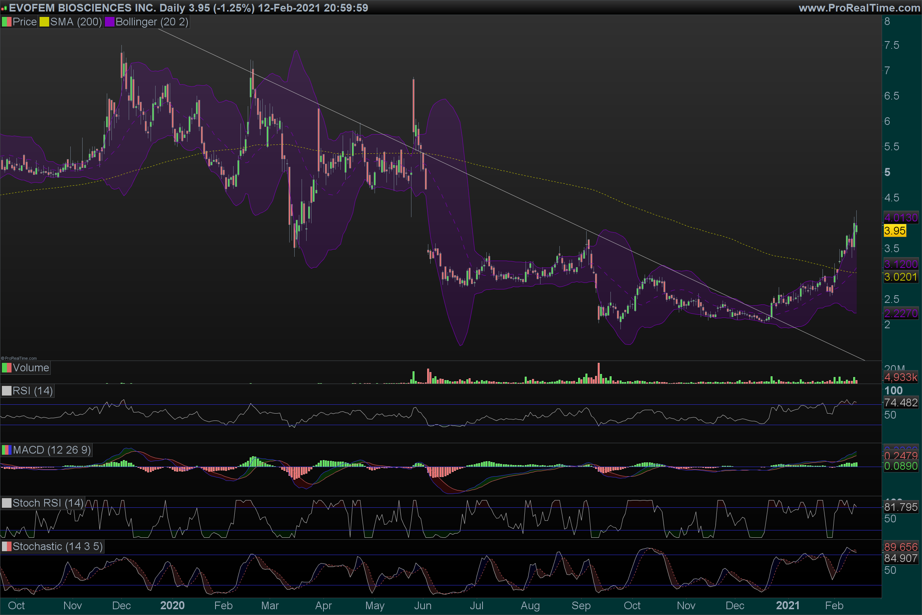This screenshot has width=922, height=615.
Task: Click the EVOFEM BIOSCIENCES INC. title text
Action: click(82, 8)
